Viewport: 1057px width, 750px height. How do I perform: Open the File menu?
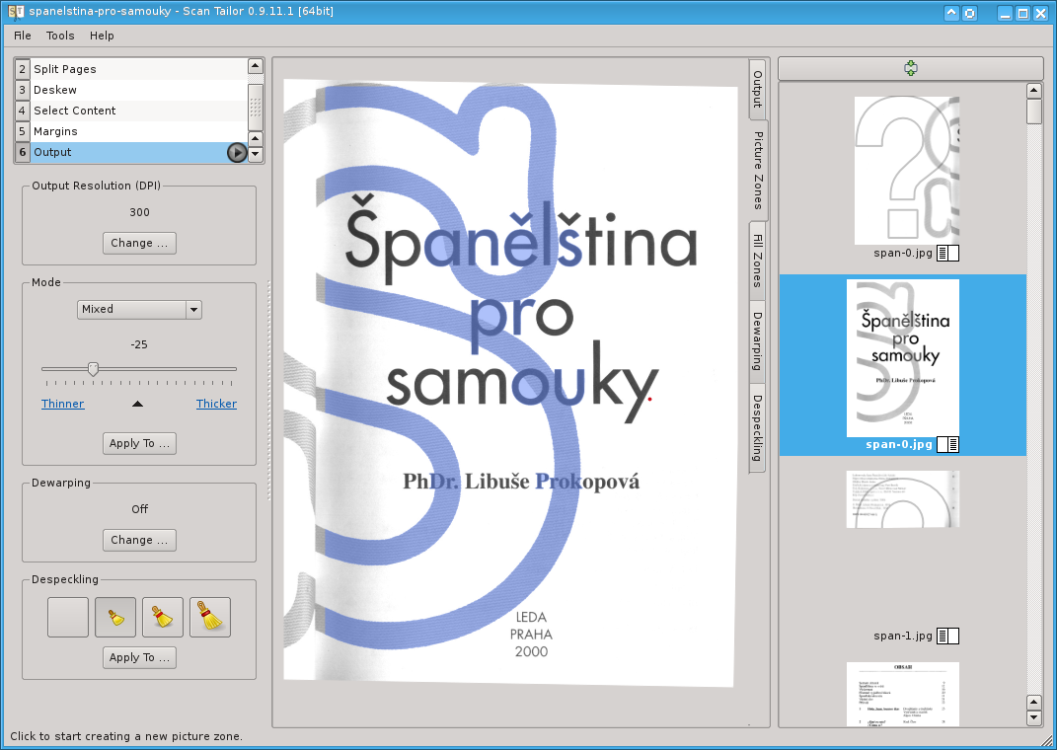[23, 36]
